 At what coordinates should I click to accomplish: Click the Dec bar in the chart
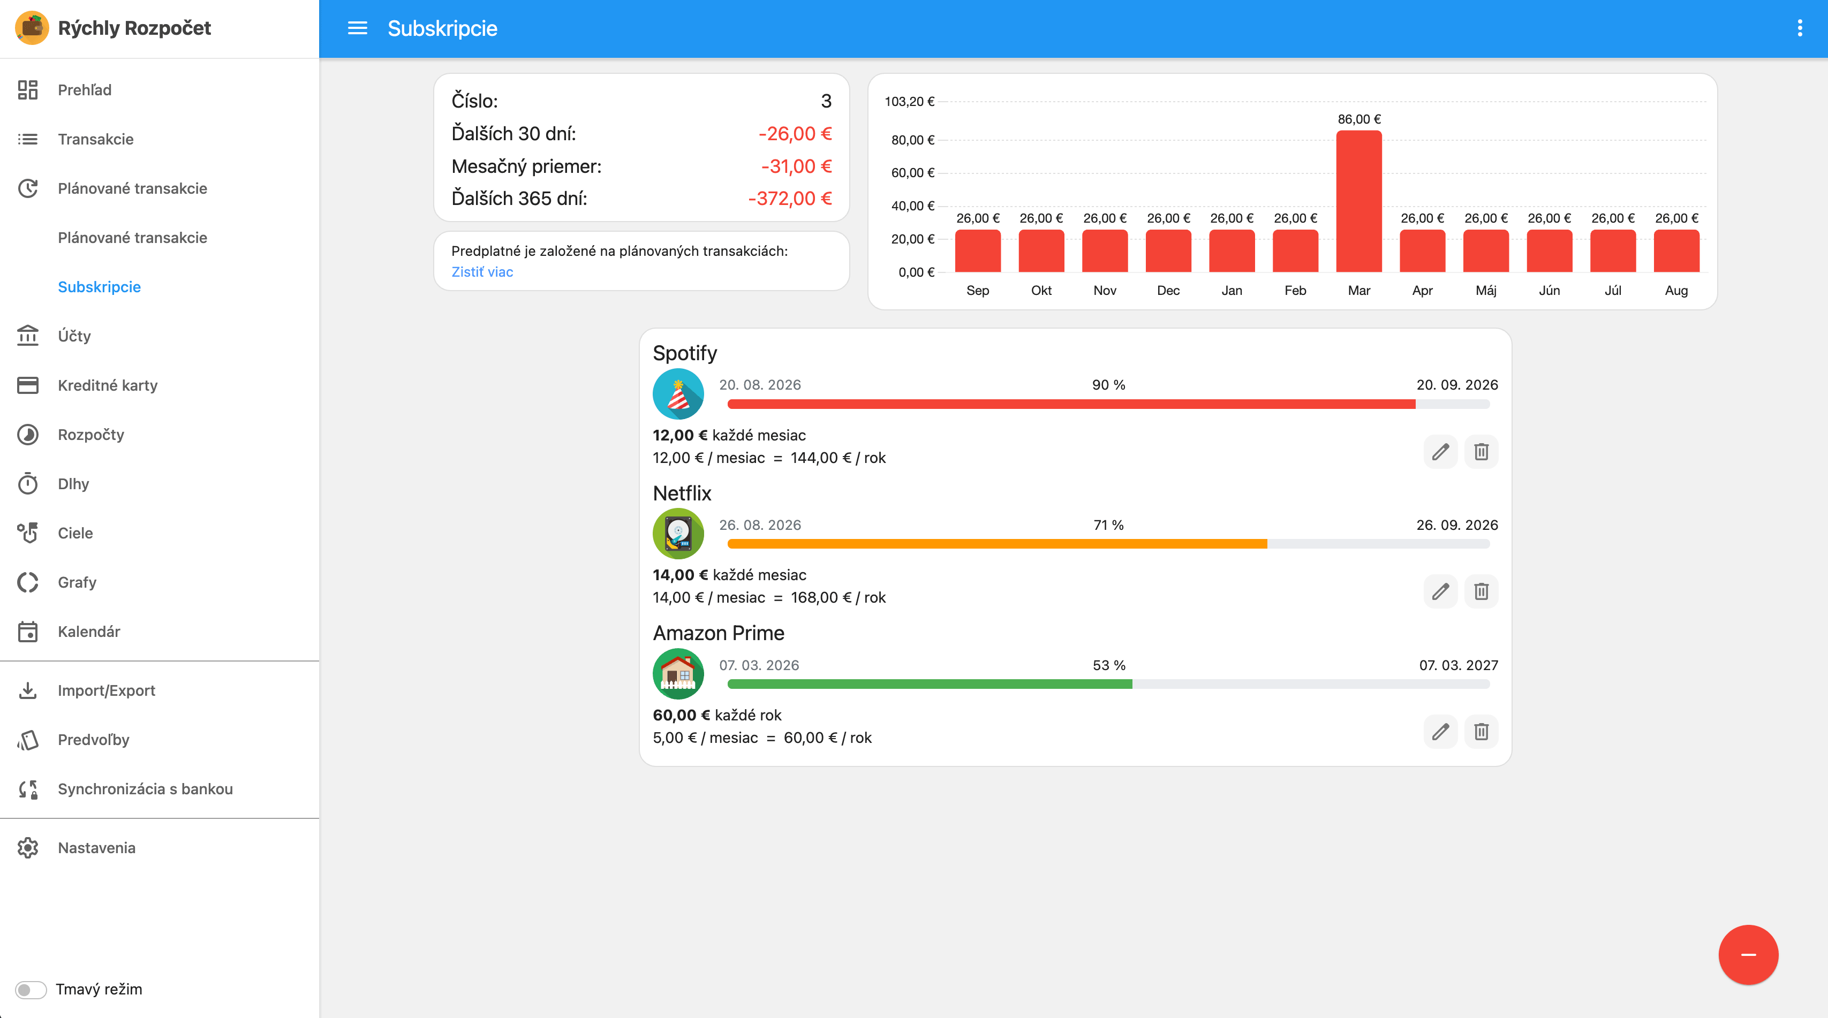point(1168,251)
